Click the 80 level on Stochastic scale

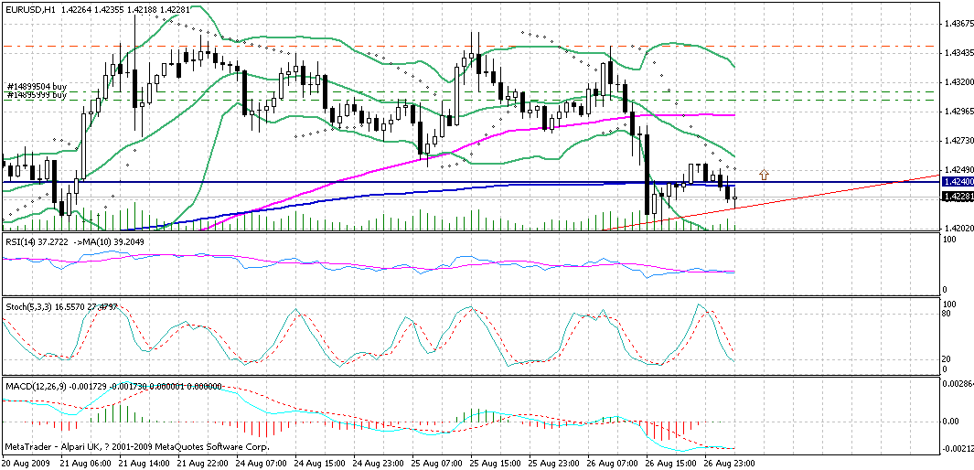coord(947,314)
